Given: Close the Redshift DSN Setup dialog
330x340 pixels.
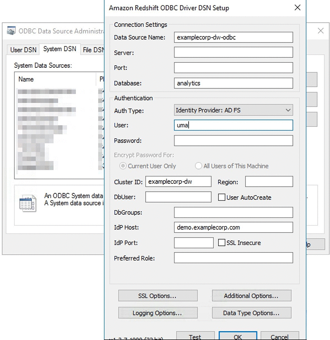Looking at the screenshot, I should tap(298, 7).
